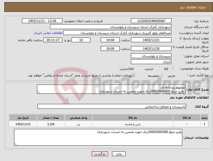Click the response deadline 19:00 time field
Image resolution: width=213 pixels, height=161 pixels.
(x=110, y=40)
